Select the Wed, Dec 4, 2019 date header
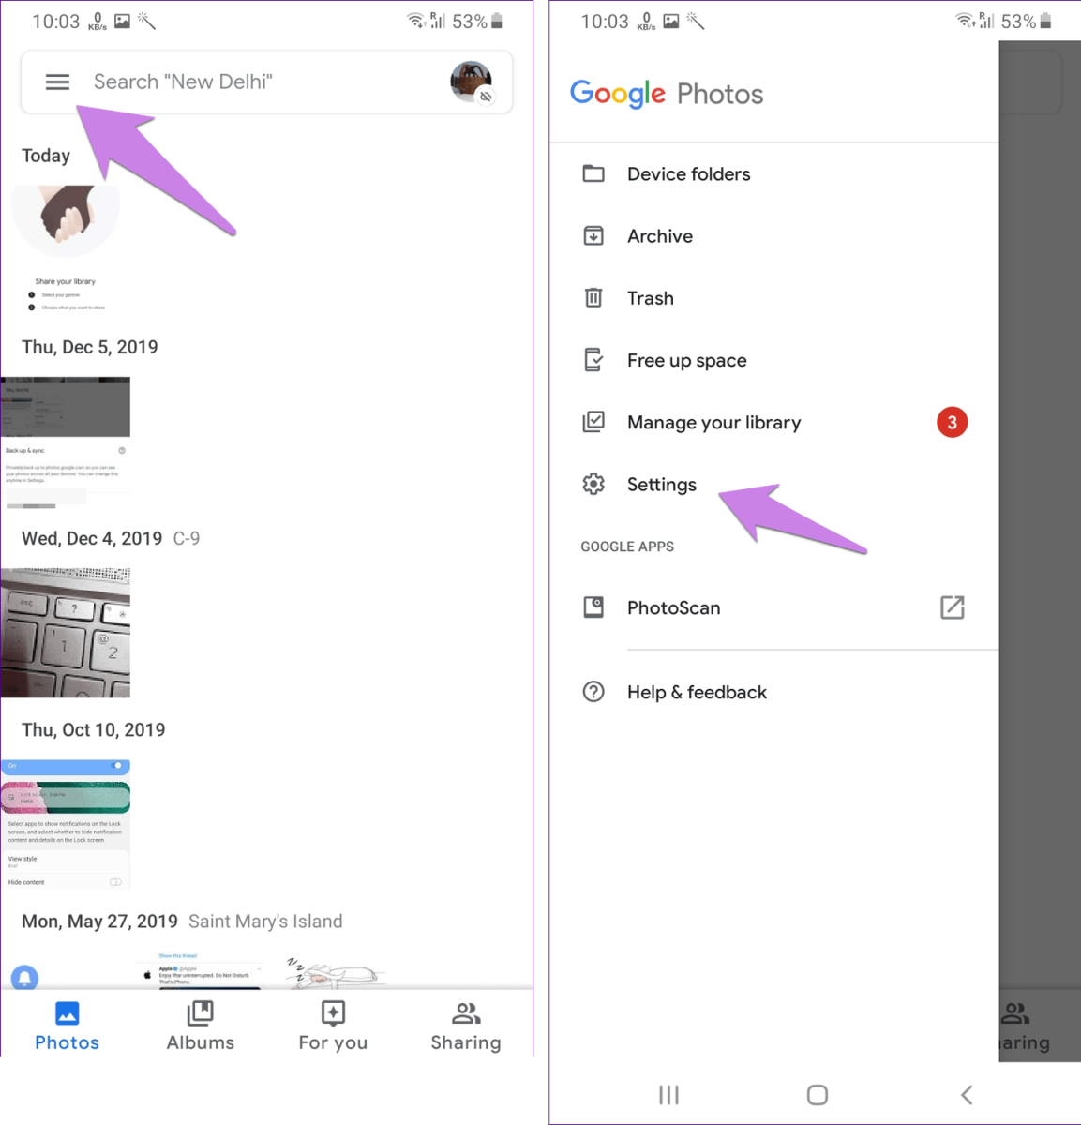 [92, 538]
